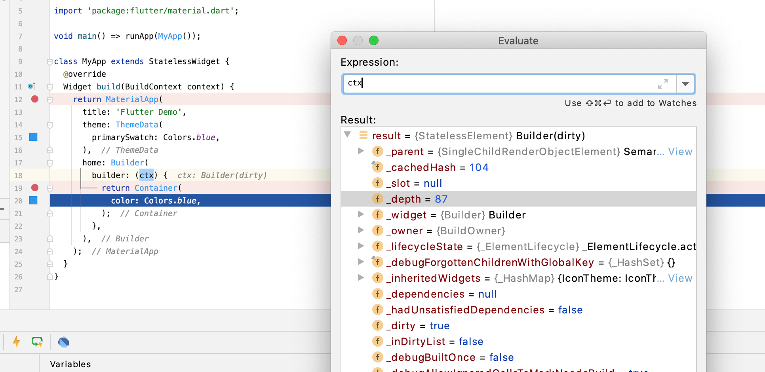Screen dimensions: 765x372
Task: Click the expand icon in Expression field
Action: (663, 84)
